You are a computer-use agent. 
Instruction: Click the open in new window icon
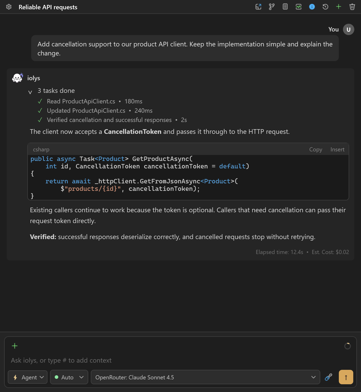click(x=258, y=7)
